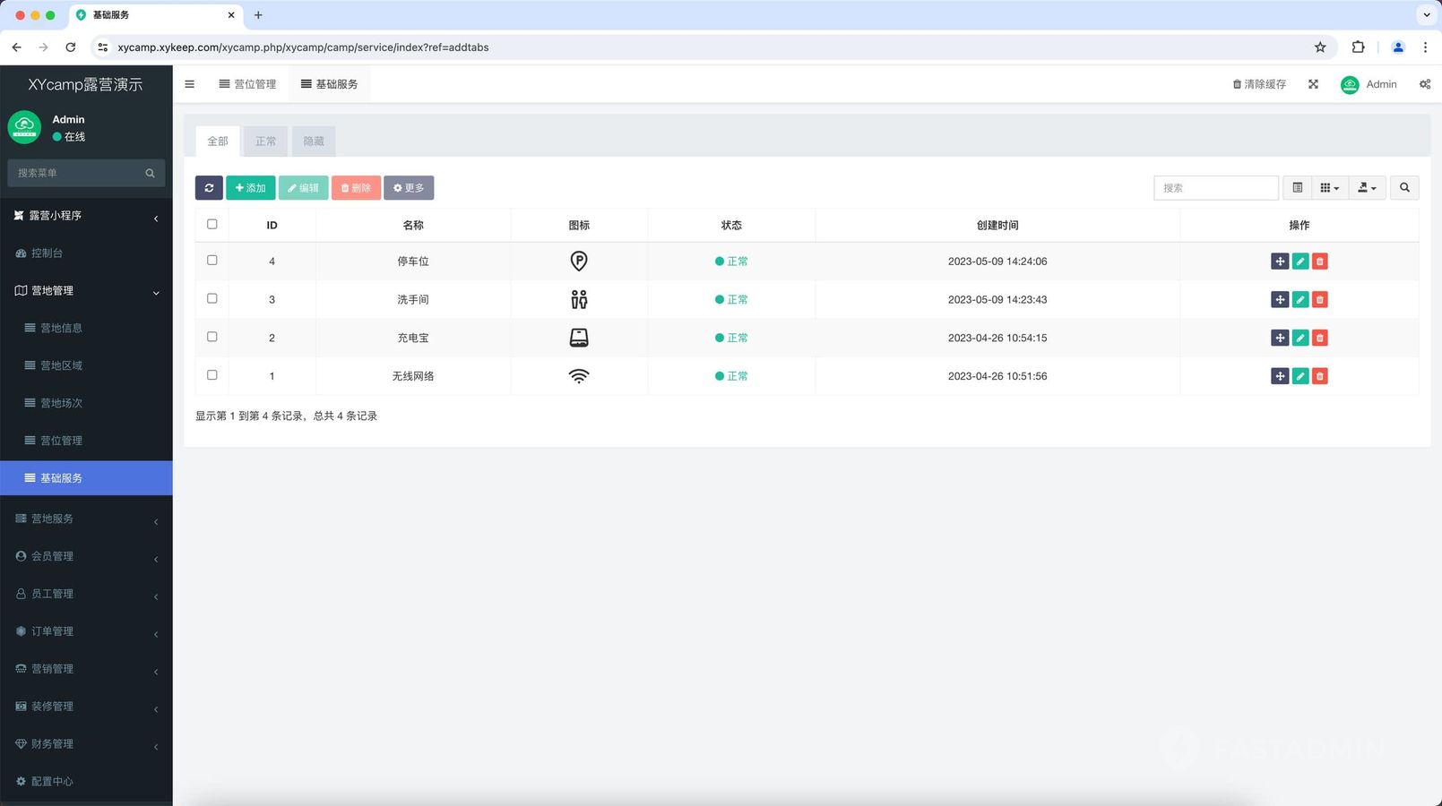Toggle the sidebar hamburger menu icon
The image size is (1442, 806).
coord(189,84)
